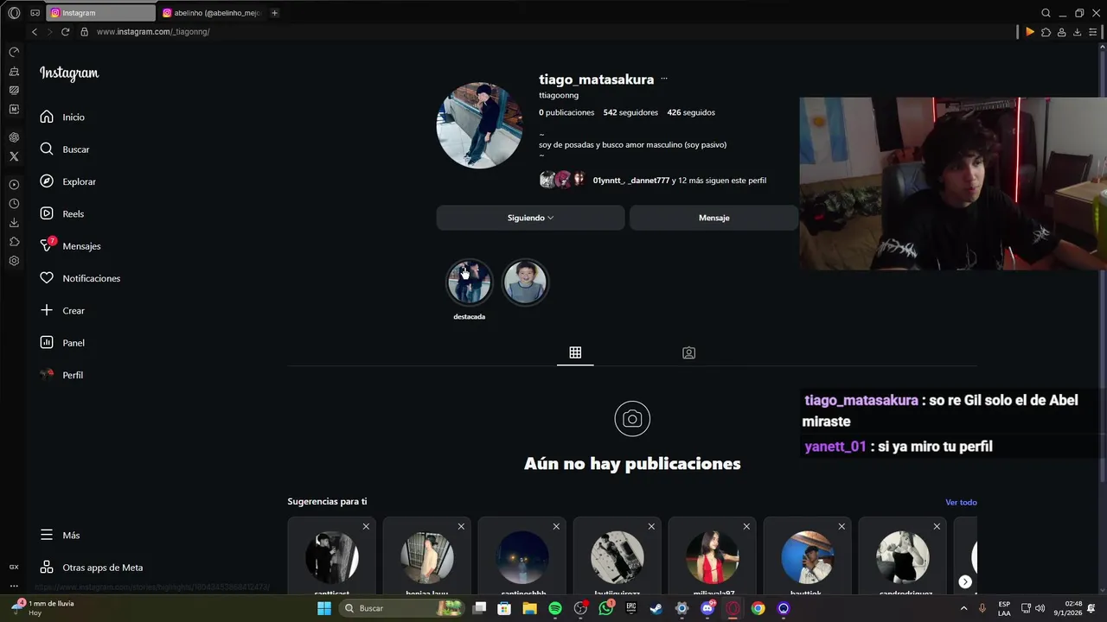Image resolution: width=1107 pixels, height=622 pixels.
Task: Open miliayala97 suggested profile picture
Action: tap(713, 557)
